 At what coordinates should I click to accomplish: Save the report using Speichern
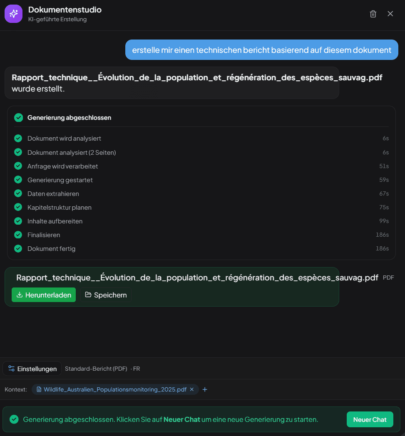click(x=106, y=295)
